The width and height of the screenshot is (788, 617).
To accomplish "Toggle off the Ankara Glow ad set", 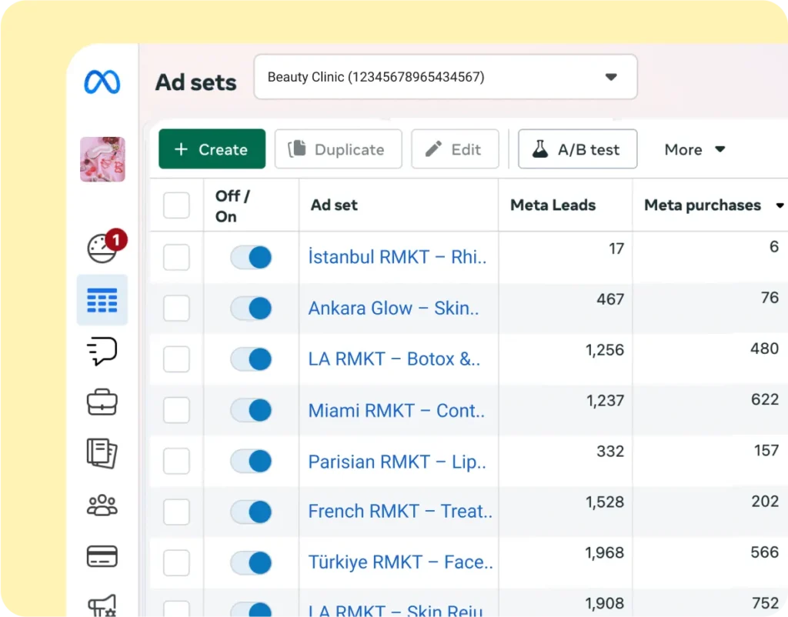I will point(251,308).
